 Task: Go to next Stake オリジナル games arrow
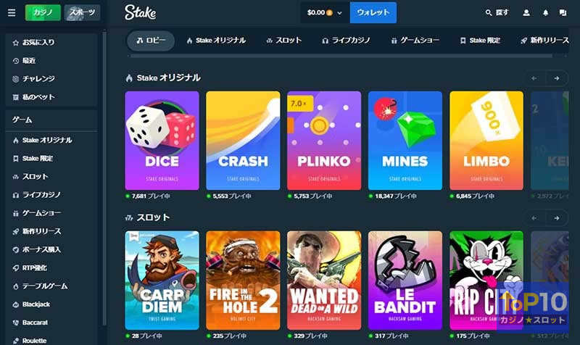(x=556, y=78)
